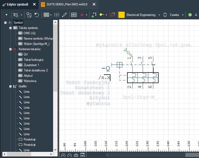199x158 pixels.
Task: Select Wytwórca in the tree panel
Action: pos(30,81)
